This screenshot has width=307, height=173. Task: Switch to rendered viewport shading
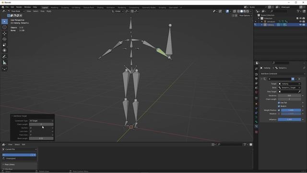[248, 12]
